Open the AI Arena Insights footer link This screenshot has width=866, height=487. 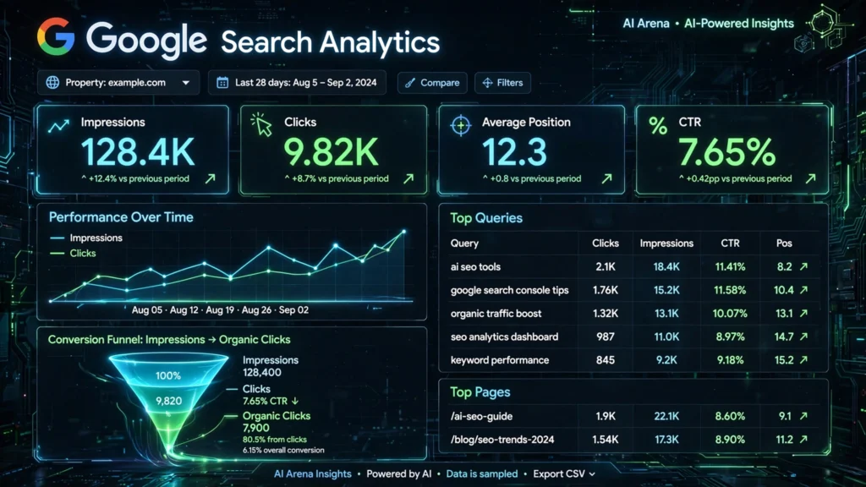point(313,473)
